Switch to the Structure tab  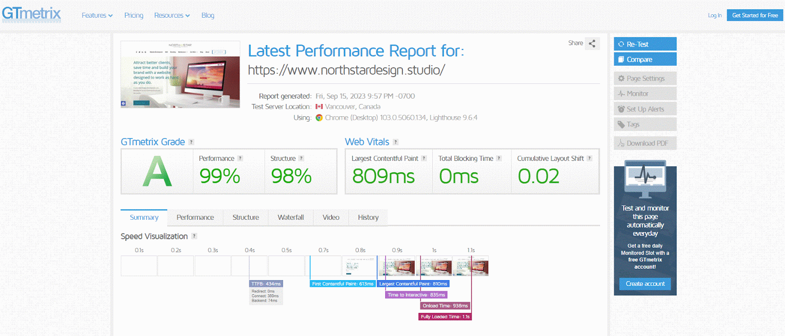246,217
